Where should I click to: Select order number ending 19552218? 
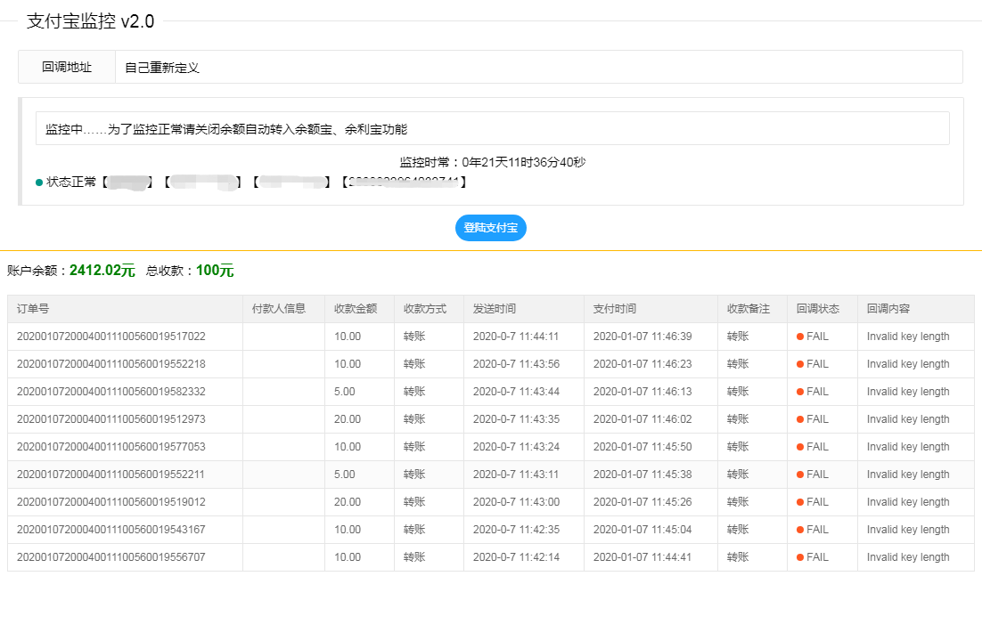click(110, 364)
